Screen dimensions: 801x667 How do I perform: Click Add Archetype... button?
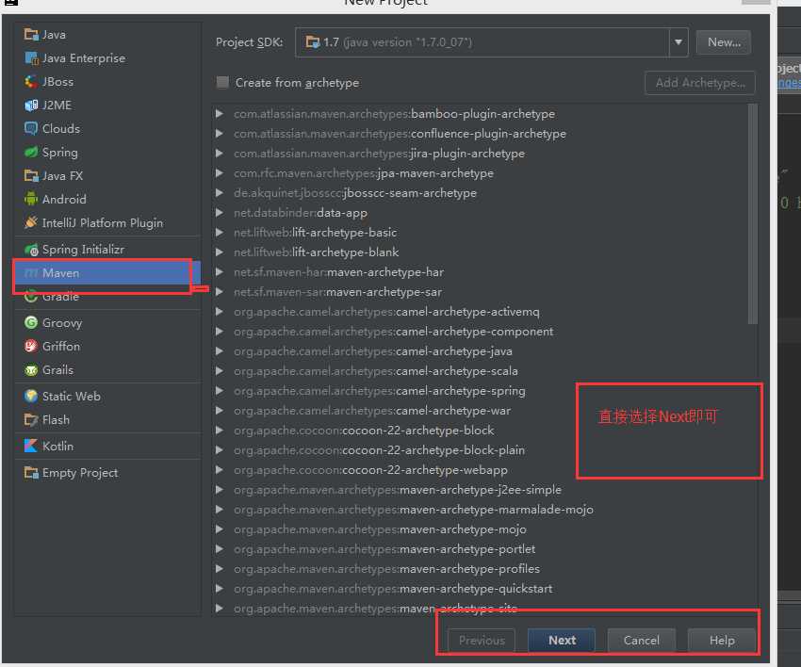700,82
